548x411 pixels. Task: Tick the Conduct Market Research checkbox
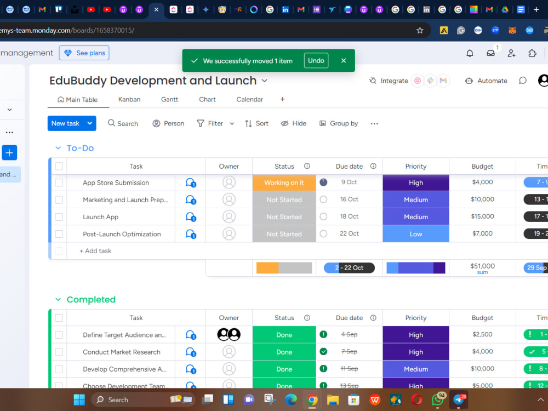coord(59,352)
